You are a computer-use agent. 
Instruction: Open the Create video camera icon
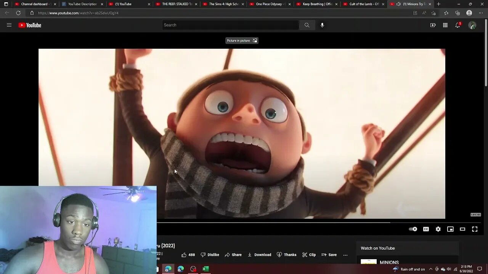433,25
